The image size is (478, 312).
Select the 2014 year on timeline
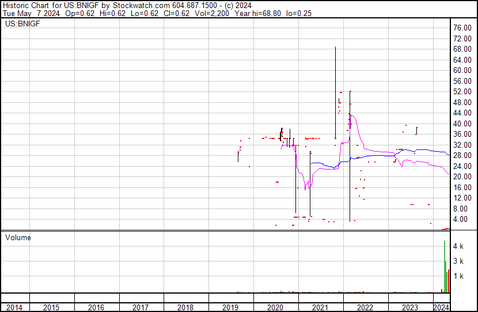point(14,307)
